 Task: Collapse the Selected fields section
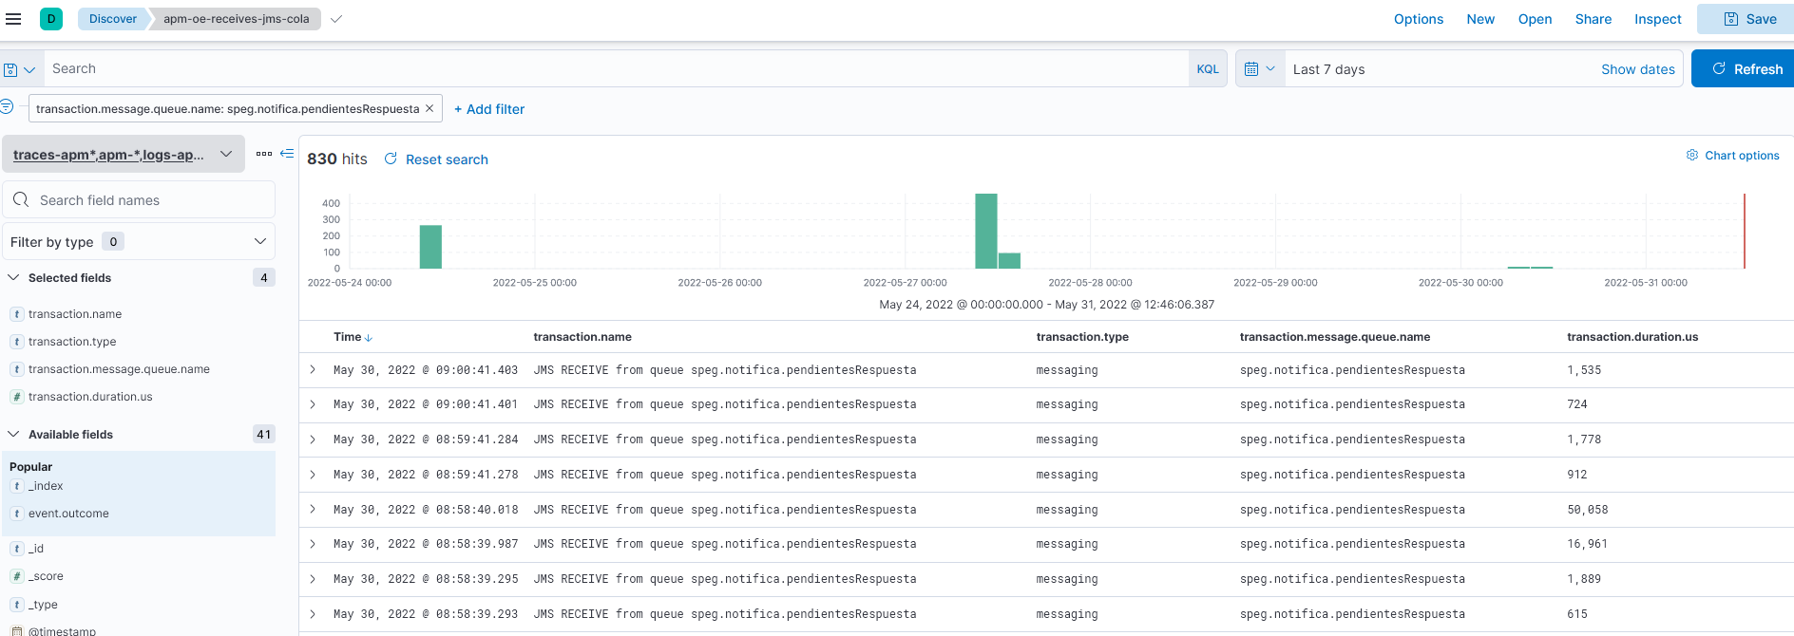tap(13, 277)
